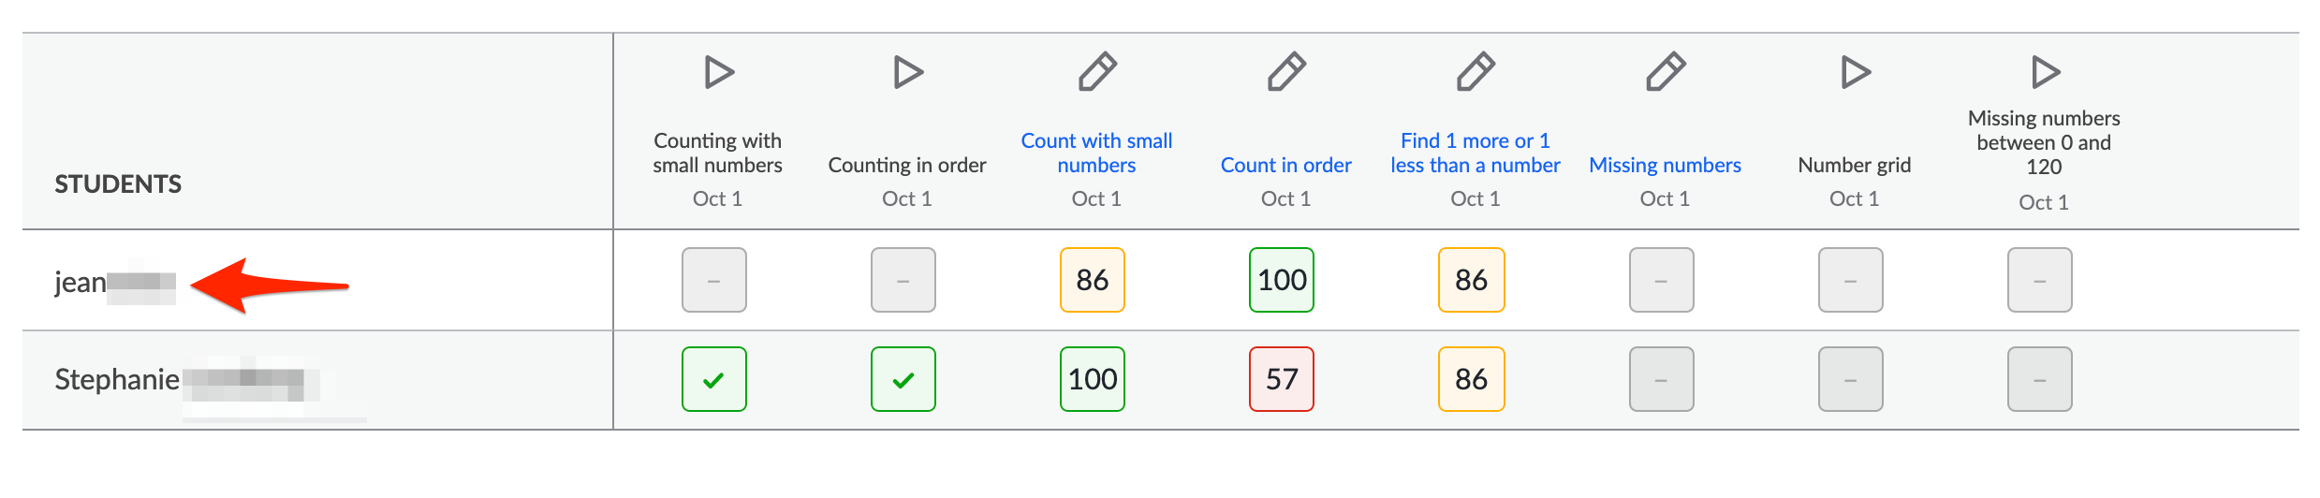Click the pencil icon above Missing numbers
Screen dimensions: 2320x498
point(1666,72)
